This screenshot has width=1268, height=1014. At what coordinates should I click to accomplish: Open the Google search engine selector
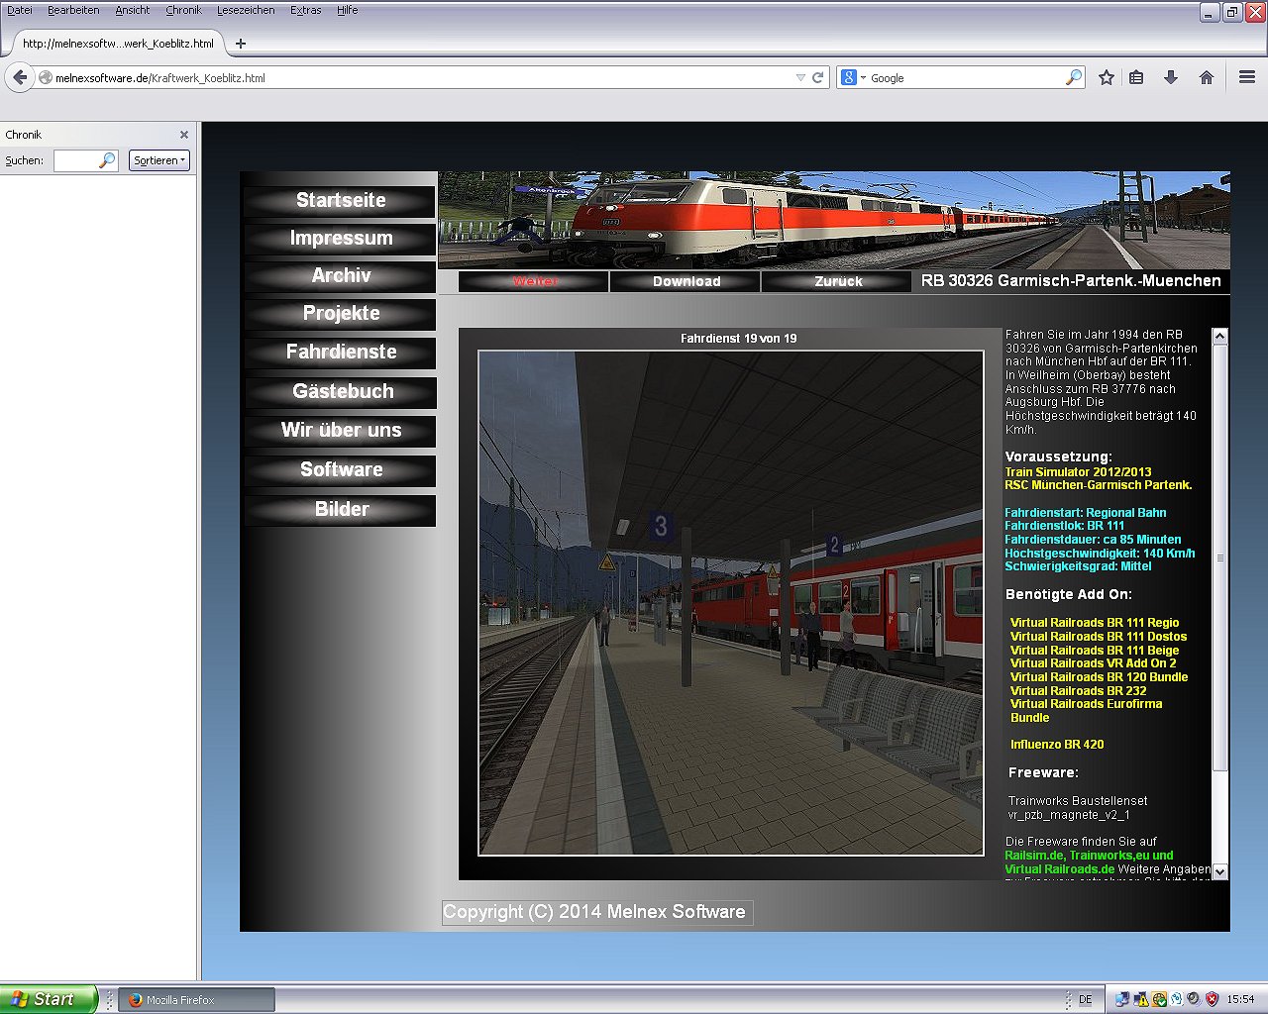pos(852,77)
